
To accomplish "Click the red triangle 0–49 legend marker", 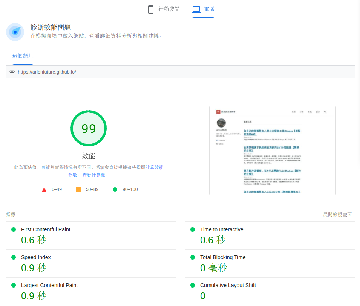I will [x=44, y=189].
